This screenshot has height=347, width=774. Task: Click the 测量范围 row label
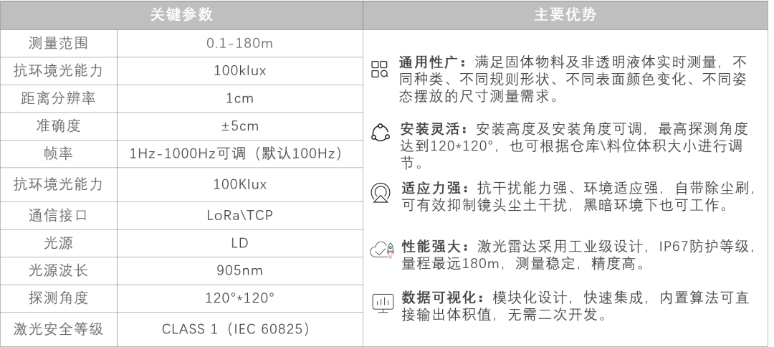point(58,44)
